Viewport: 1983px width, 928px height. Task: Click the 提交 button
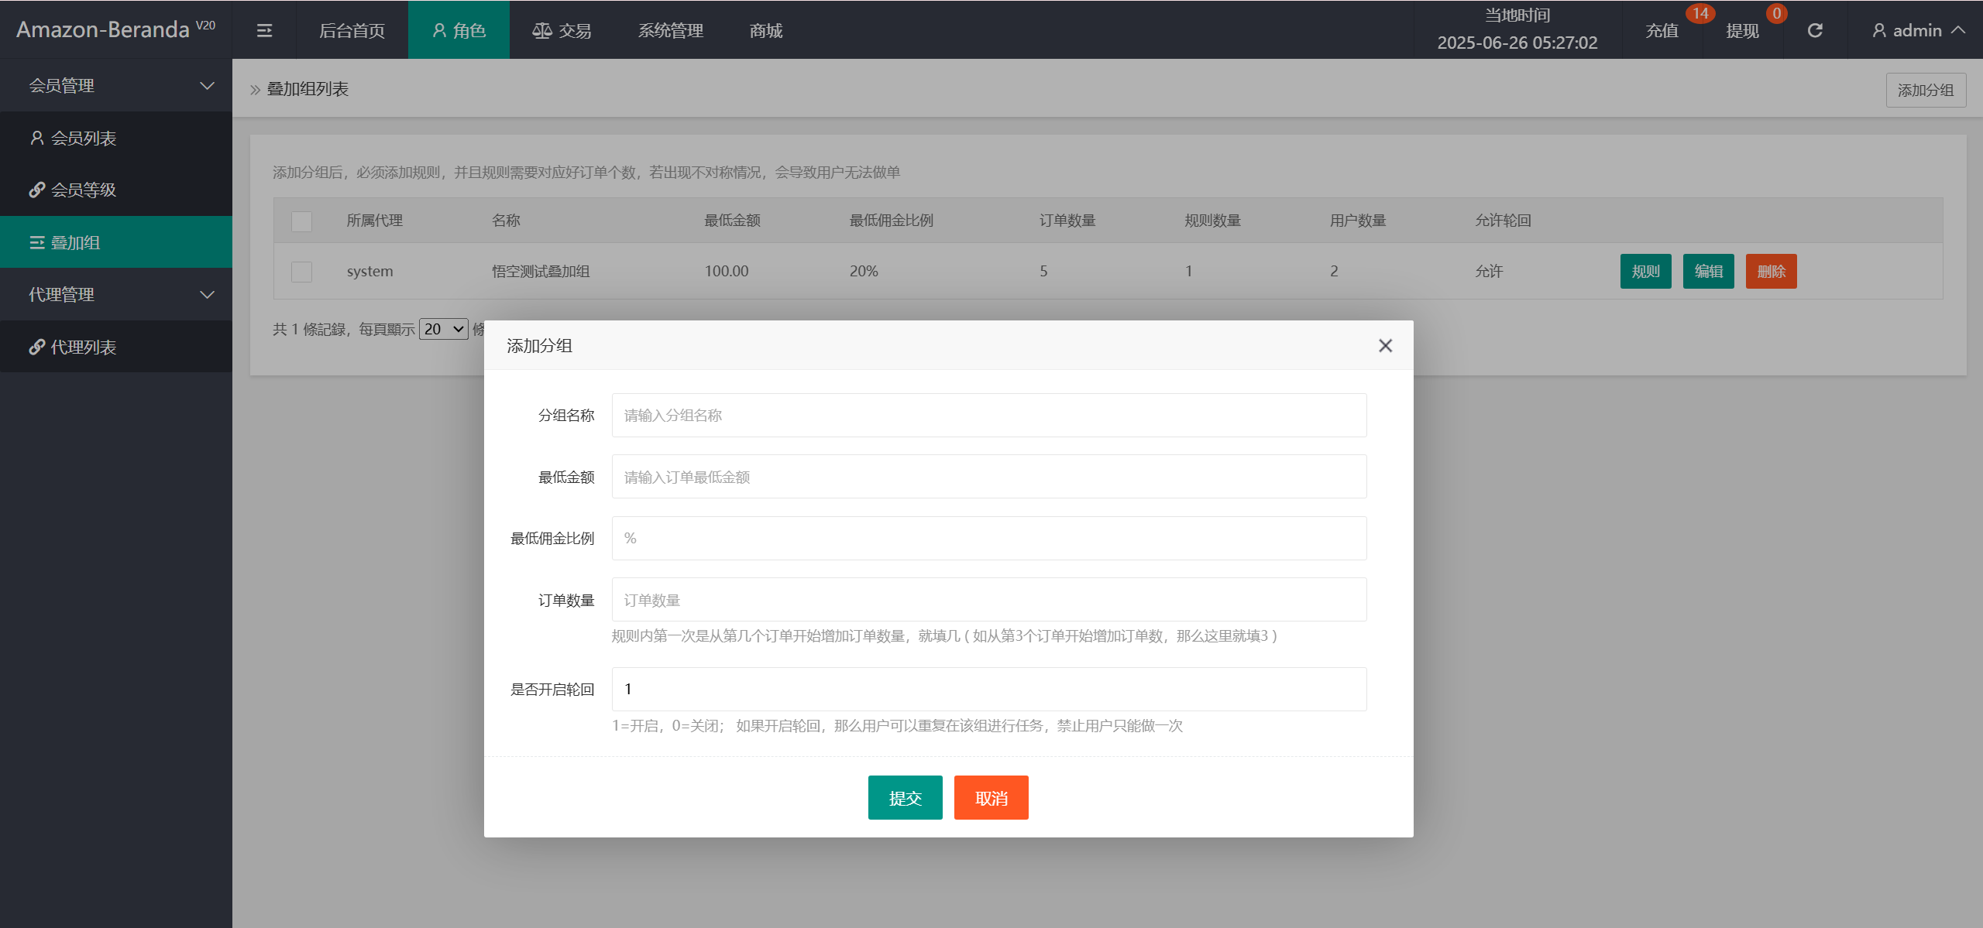click(905, 797)
